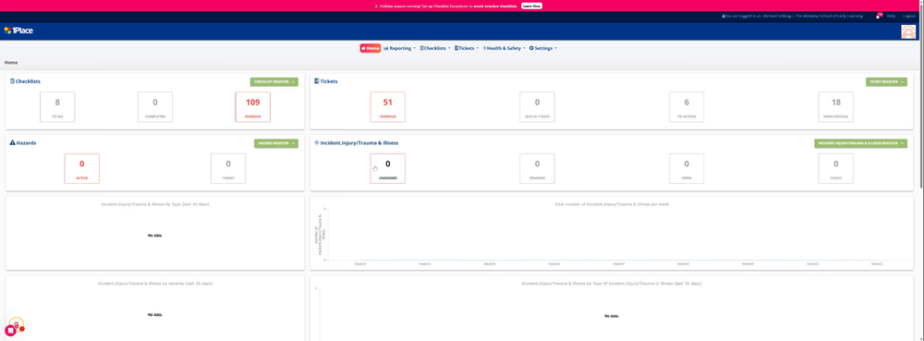Expand the Settings dropdown menu
This screenshot has width=924, height=341.
[x=542, y=48]
